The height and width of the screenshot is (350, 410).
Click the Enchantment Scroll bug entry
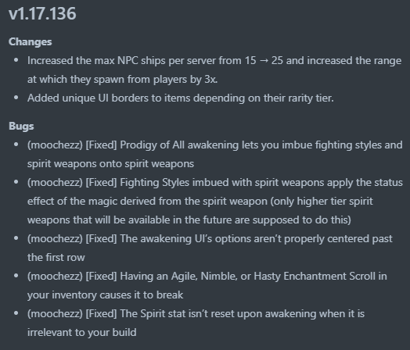coord(207,285)
